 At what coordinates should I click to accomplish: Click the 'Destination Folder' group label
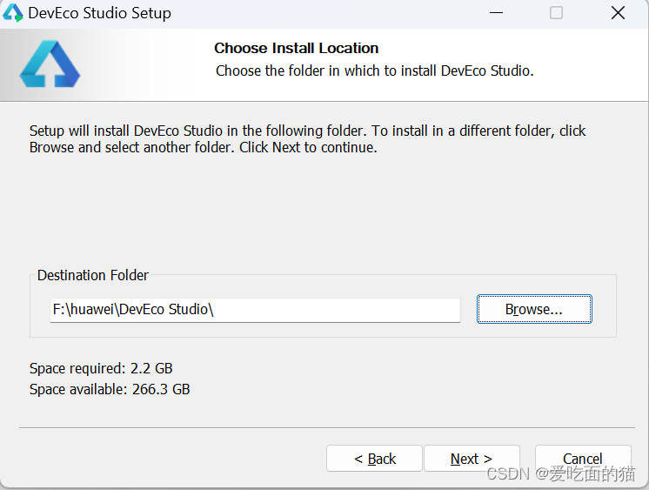(x=93, y=275)
